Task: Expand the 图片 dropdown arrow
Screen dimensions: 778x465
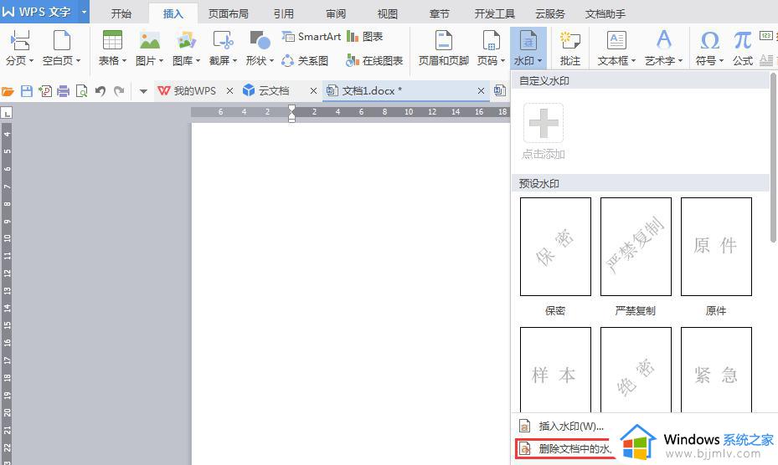Action: click(161, 61)
